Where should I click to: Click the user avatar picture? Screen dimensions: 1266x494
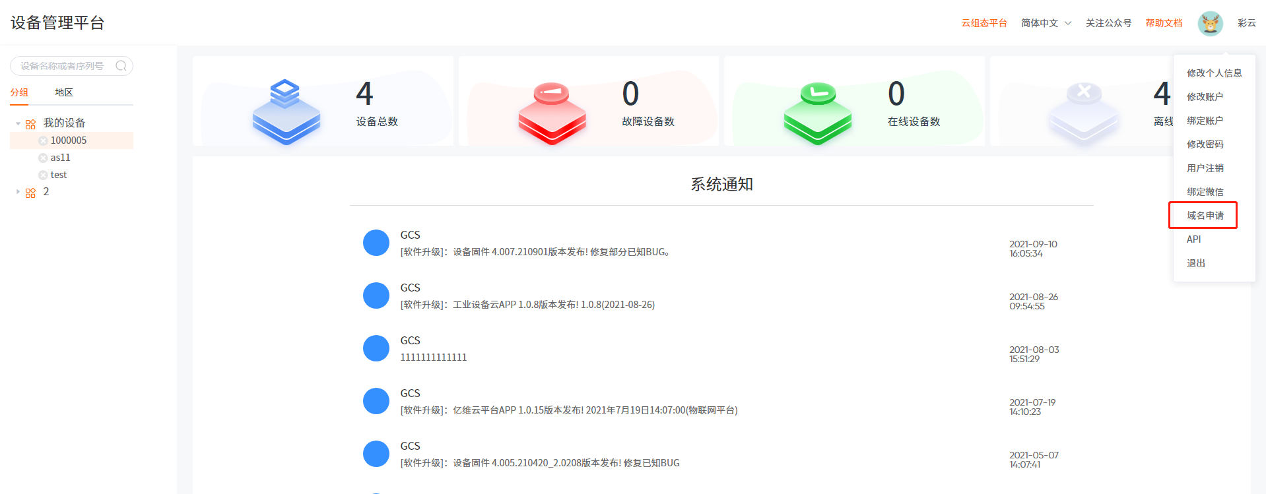pyautogui.click(x=1210, y=23)
